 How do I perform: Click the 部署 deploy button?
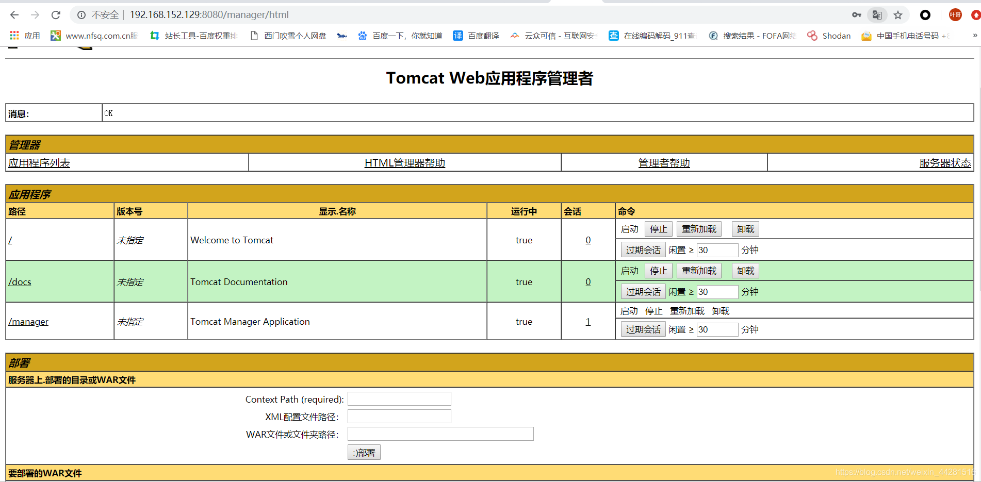coord(364,453)
